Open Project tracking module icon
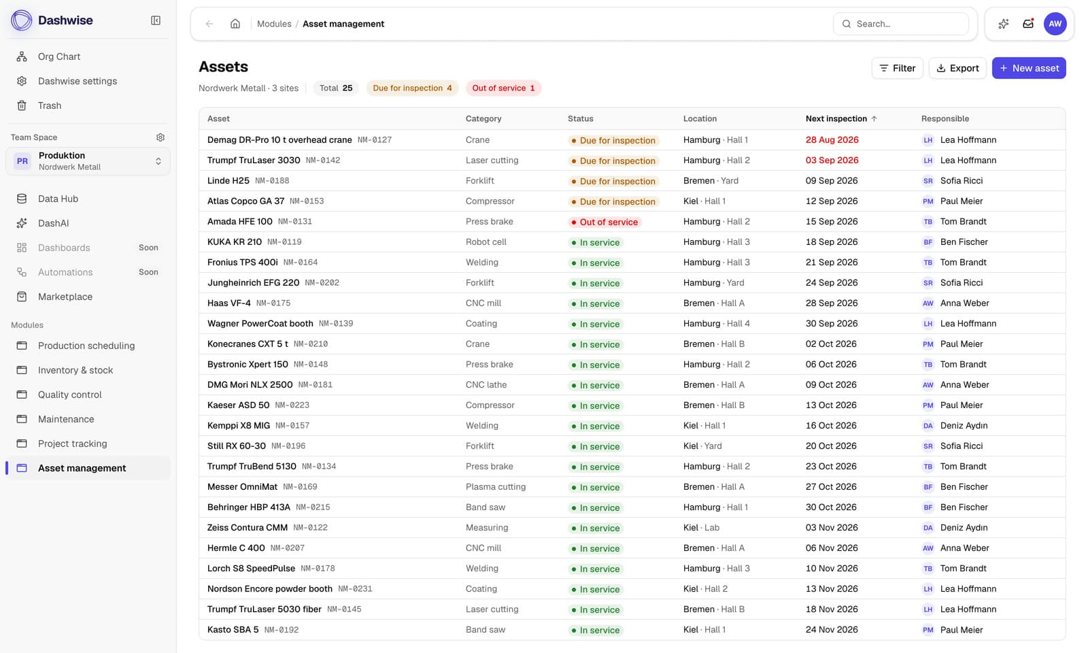This screenshot has height=653, width=1088. point(22,443)
